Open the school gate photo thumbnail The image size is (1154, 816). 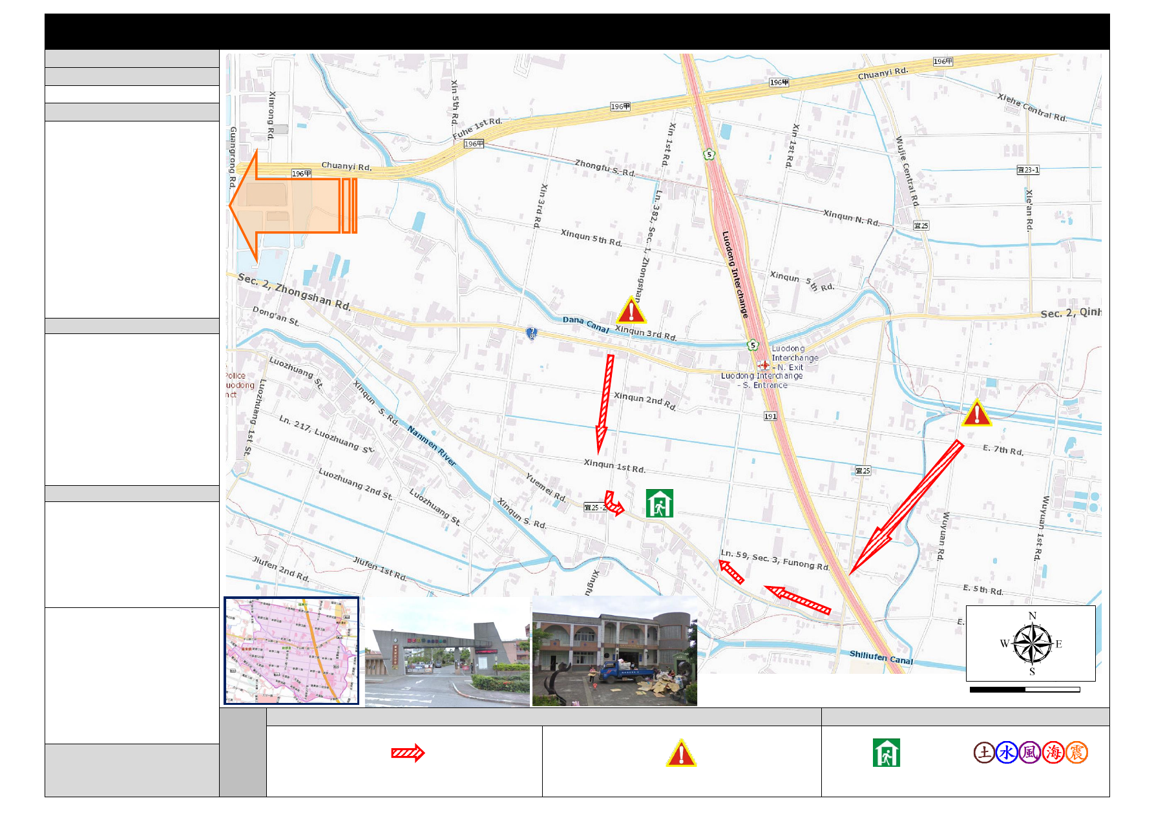pyautogui.click(x=447, y=651)
